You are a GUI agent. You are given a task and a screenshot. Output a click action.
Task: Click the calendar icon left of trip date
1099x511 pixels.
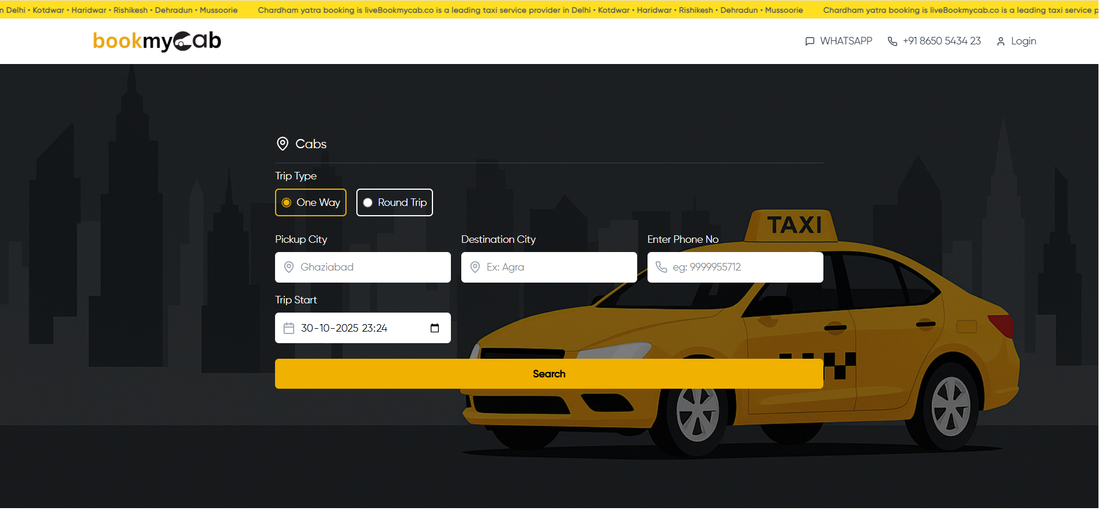pyautogui.click(x=289, y=328)
